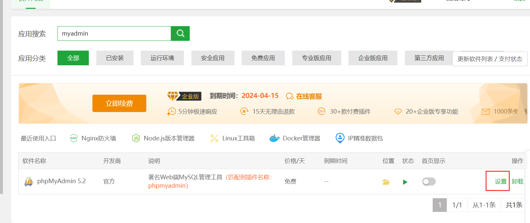Click expiry date 2024-04-15 text

(x=260, y=96)
